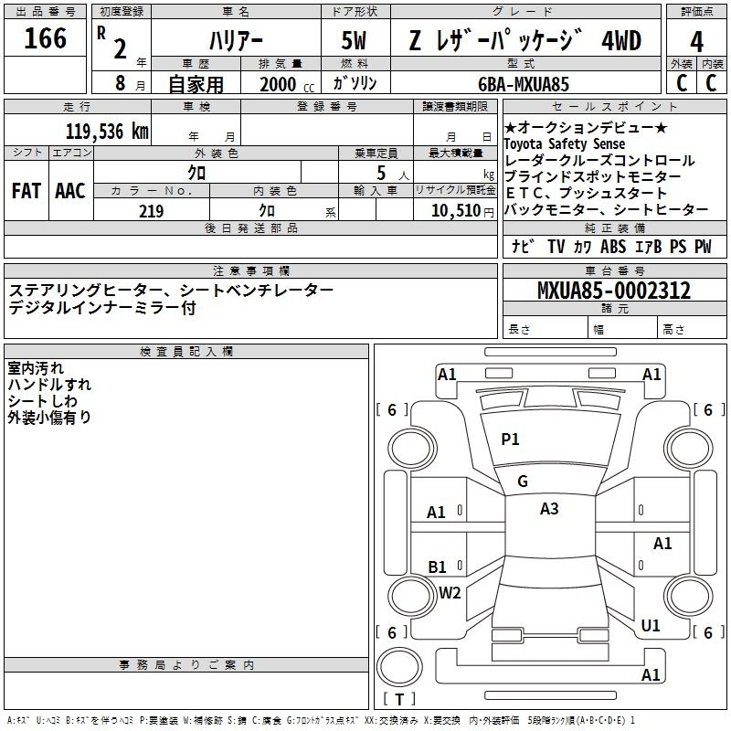Click the G windshield chip mark
The image size is (731, 731).
pos(523,482)
